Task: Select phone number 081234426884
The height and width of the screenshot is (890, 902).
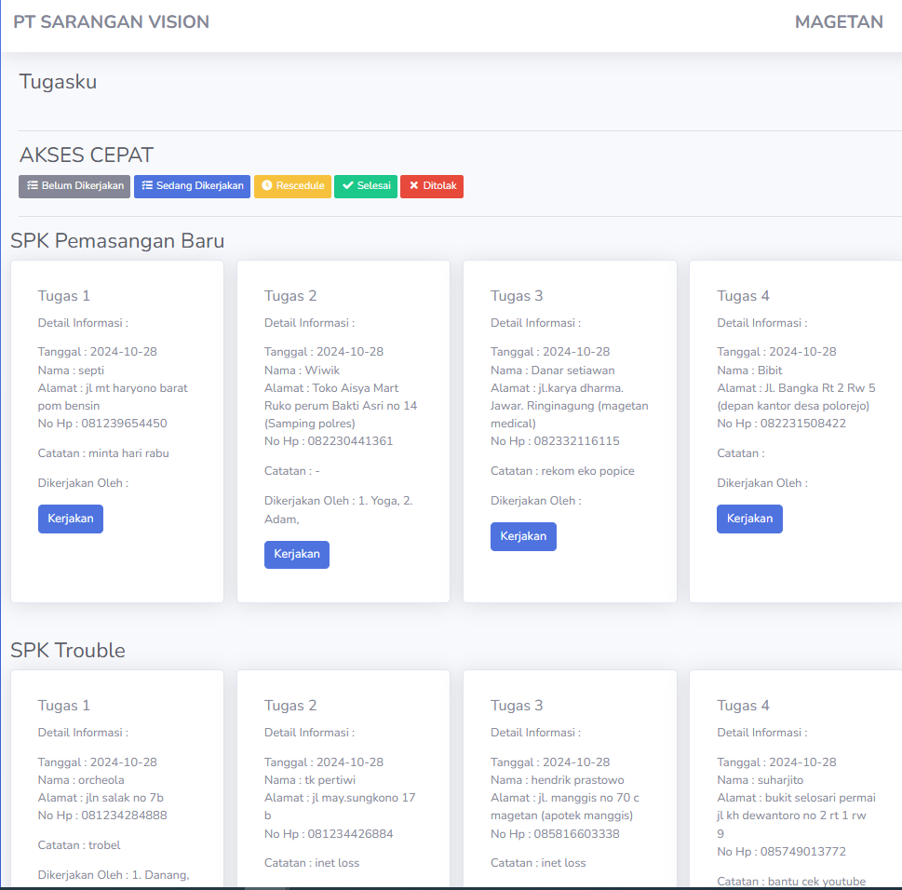Action: 350,834
